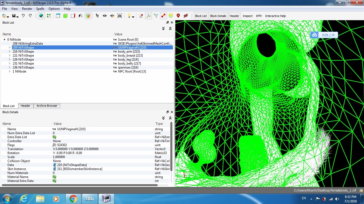The image size is (364, 204).
Task: Expand the 226 NiTriShape node
Action: pos(10,59)
